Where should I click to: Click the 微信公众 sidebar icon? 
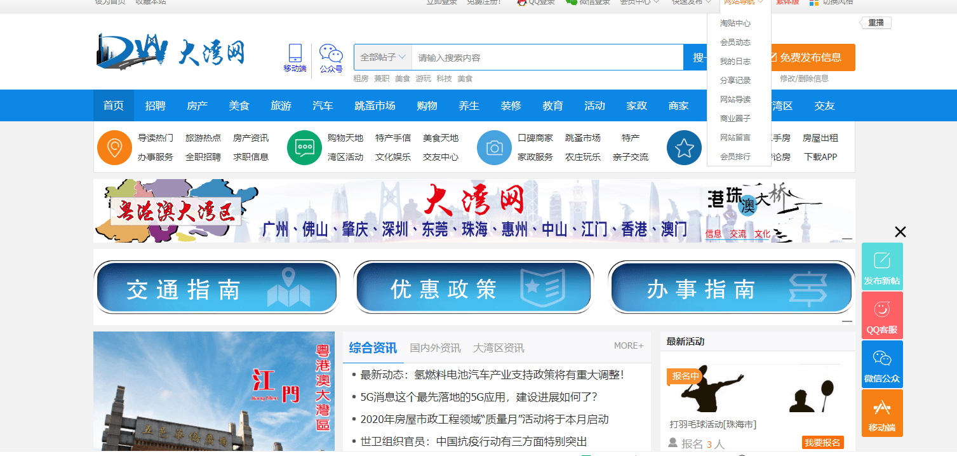point(881,363)
